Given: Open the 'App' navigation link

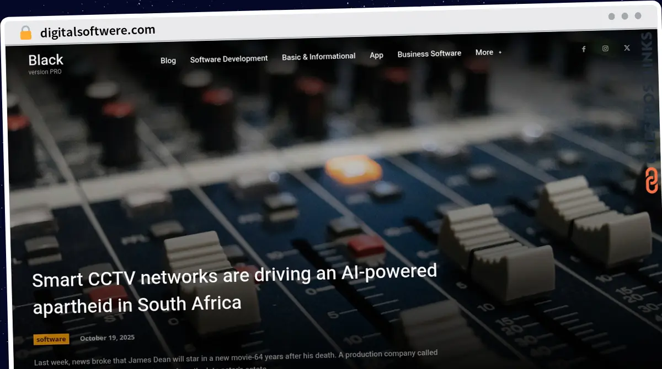Looking at the screenshot, I should [376, 55].
